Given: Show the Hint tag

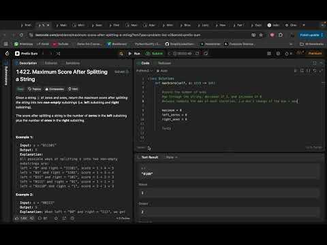Looking at the screenshot, I should pos(73,89).
